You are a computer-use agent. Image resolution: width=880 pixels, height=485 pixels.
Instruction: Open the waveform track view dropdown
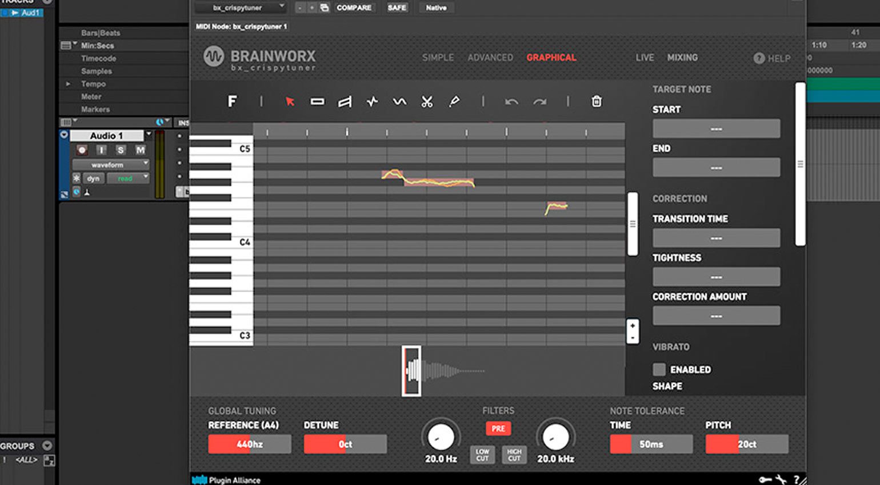click(111, 164)
